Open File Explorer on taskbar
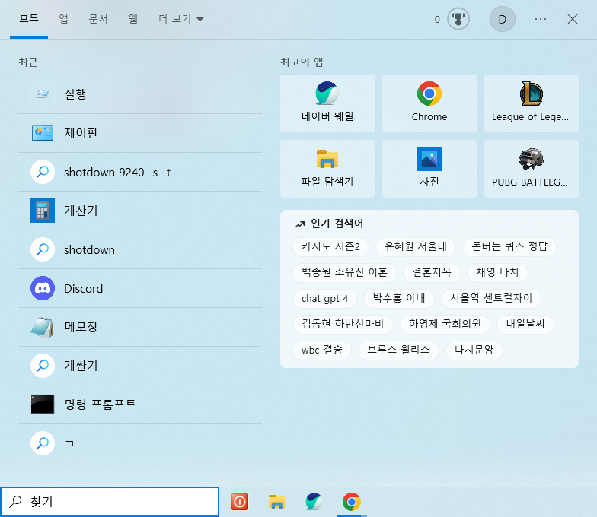This screenshot has width=597, height=517. coord(277,502)
